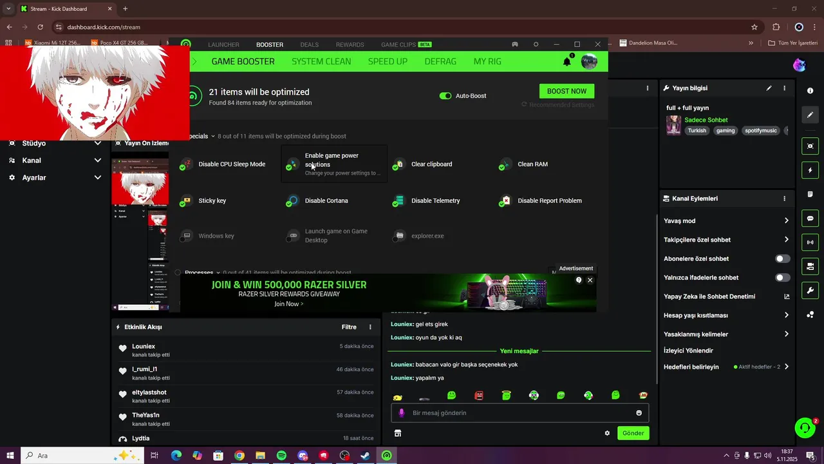Close the Razer Silver advertisement

click(x=590, y=280)
